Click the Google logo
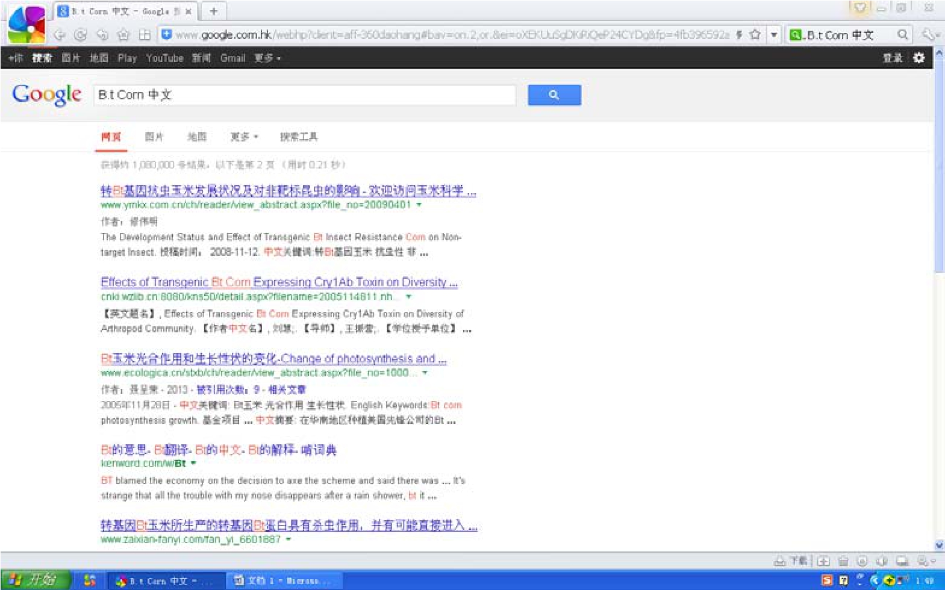Viewport: 945px width, 590px height. coord(47,95)
